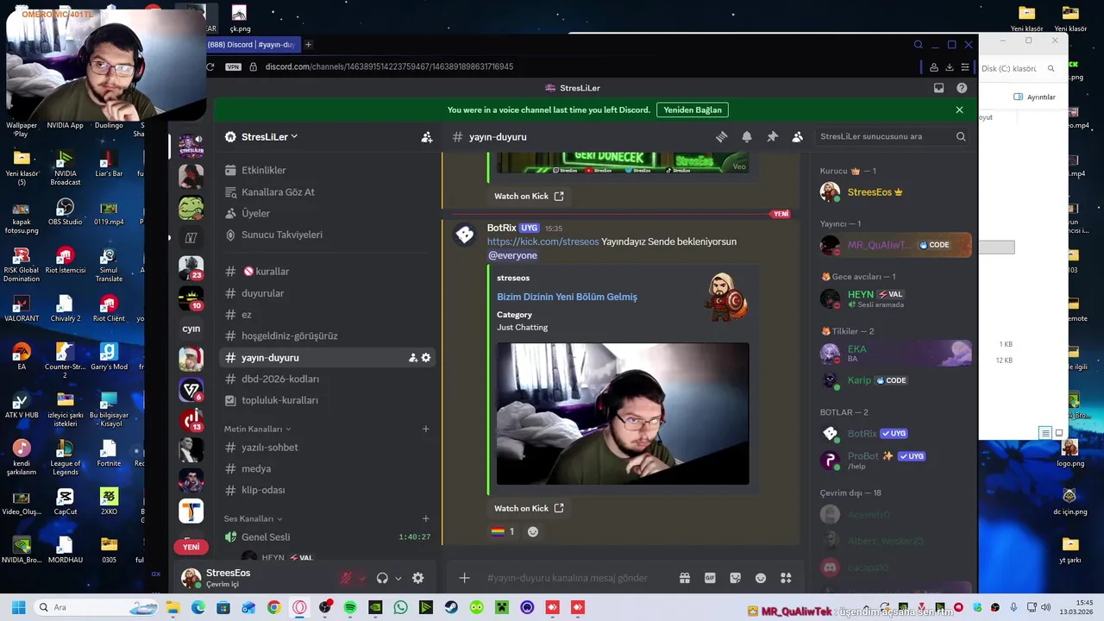The height and width of the screenshot is (621, 1104).
Task: Open the Discord help question mark icon
Action: pyautogui.click(x=962, y=88)
